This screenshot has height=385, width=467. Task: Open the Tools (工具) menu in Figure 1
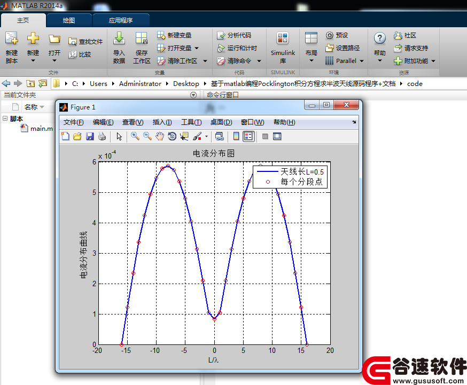pos(191,122)
